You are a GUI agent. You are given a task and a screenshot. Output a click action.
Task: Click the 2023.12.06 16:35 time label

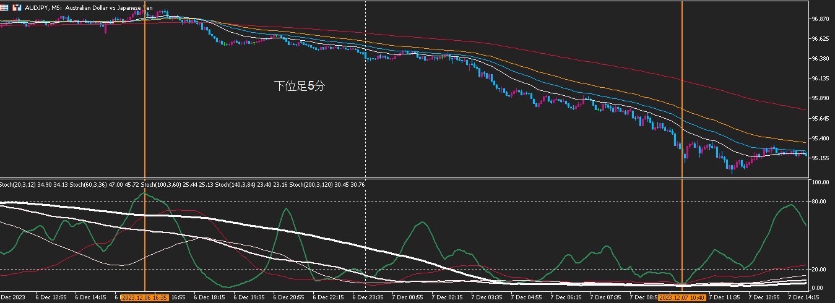[144, 297]
